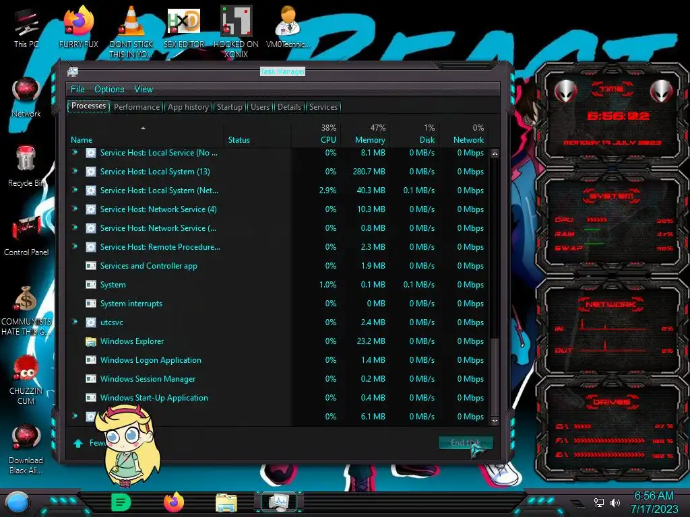Expand Service Host: Network Service (... row
690x517 pixels.
[x=75, y=228]
